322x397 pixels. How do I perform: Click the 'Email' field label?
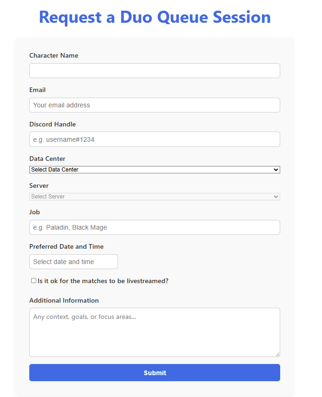coord(37,90)
